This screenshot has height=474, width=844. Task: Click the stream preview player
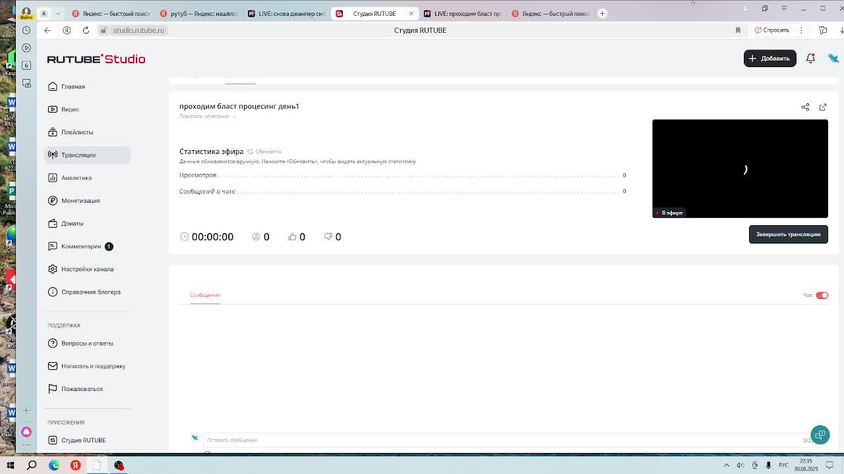point(740,169)
